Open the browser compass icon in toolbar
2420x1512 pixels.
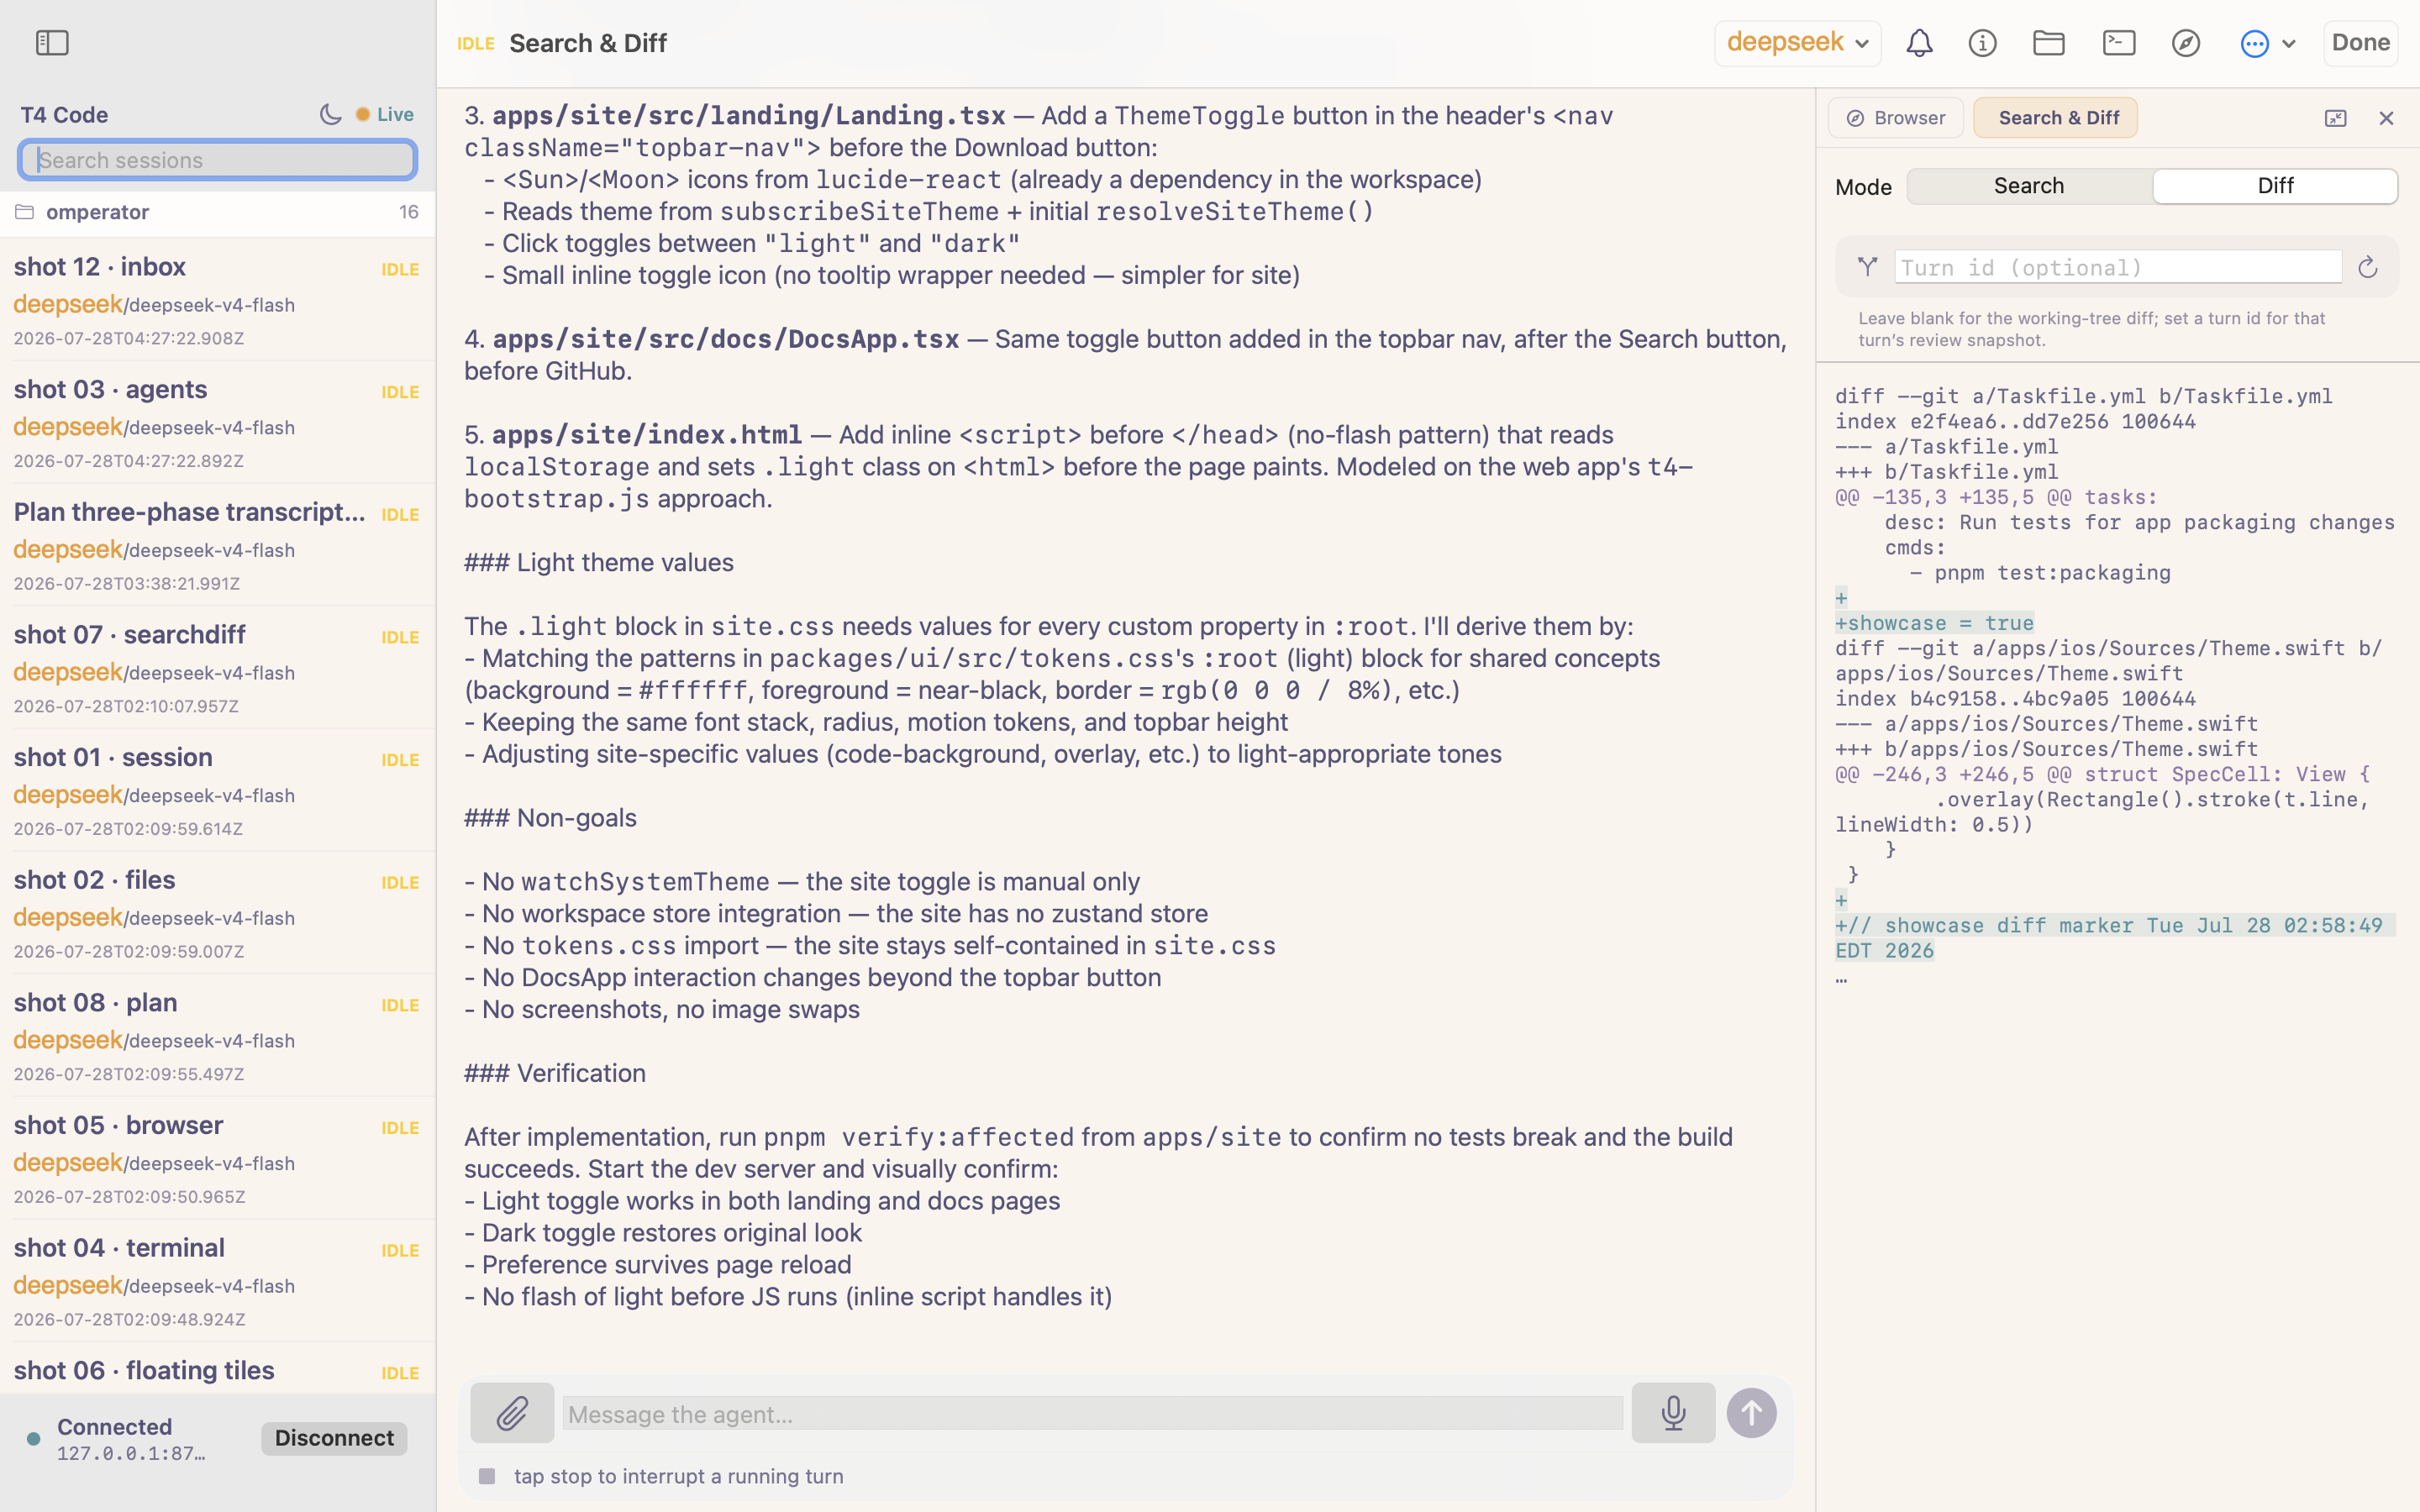(2186, 43)
